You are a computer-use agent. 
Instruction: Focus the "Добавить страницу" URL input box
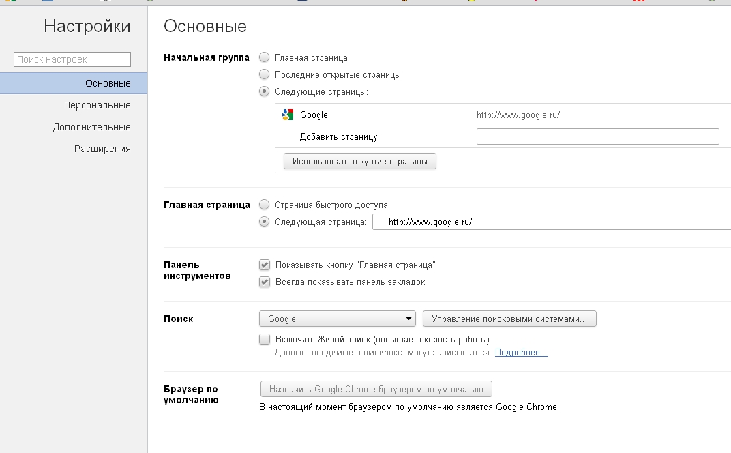coord(597,136)
